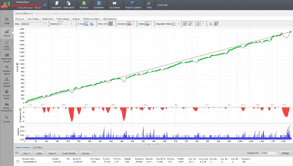Open the Settings tab

(x=76, y=19)
